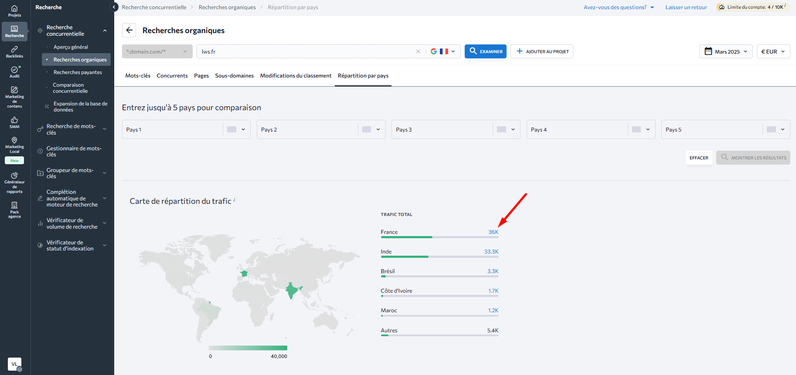Open Recherches payantes in sidebar
796x375 pixels.
click(x=78, y=72)
